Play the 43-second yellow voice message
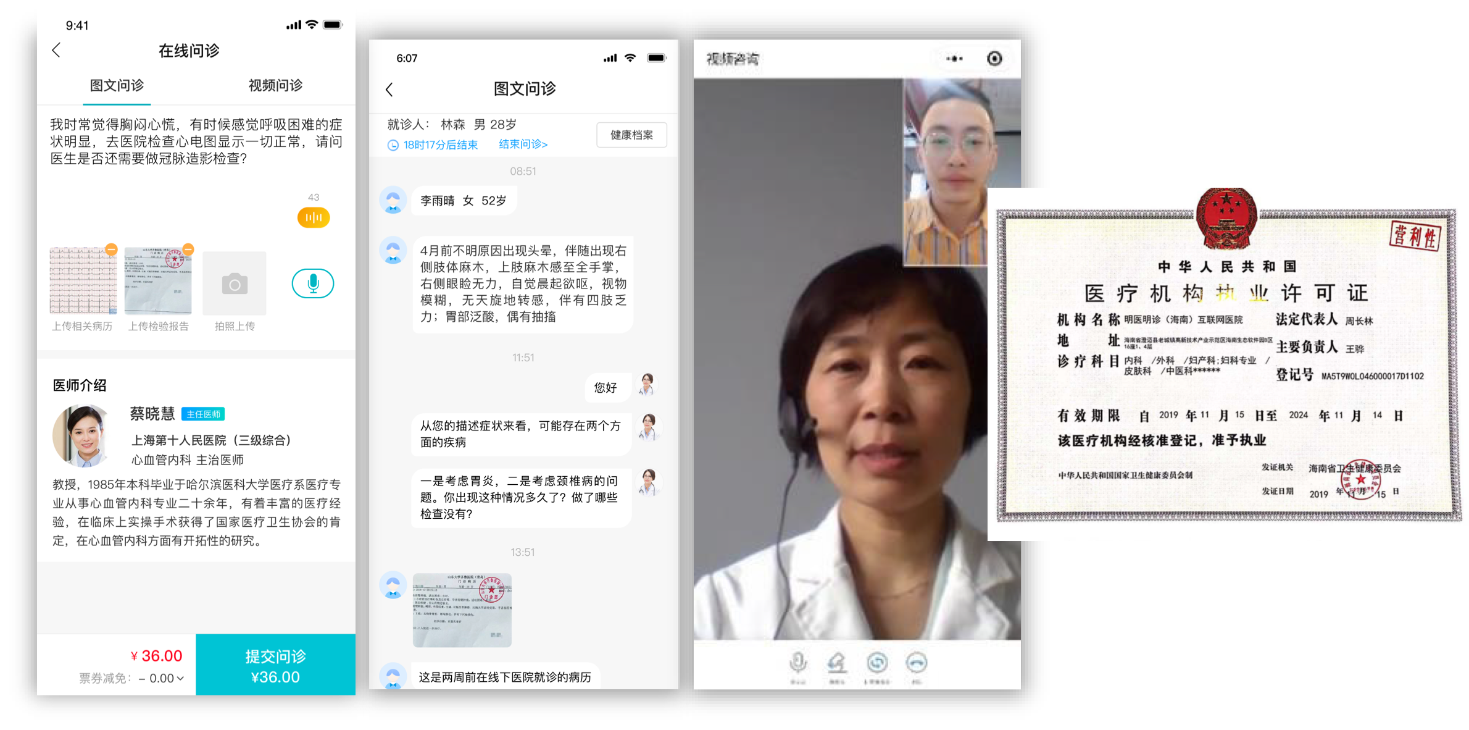Image resolution: width=1469 pixels, height=730 pixels. pyautogui.click(x=314, y=217)
